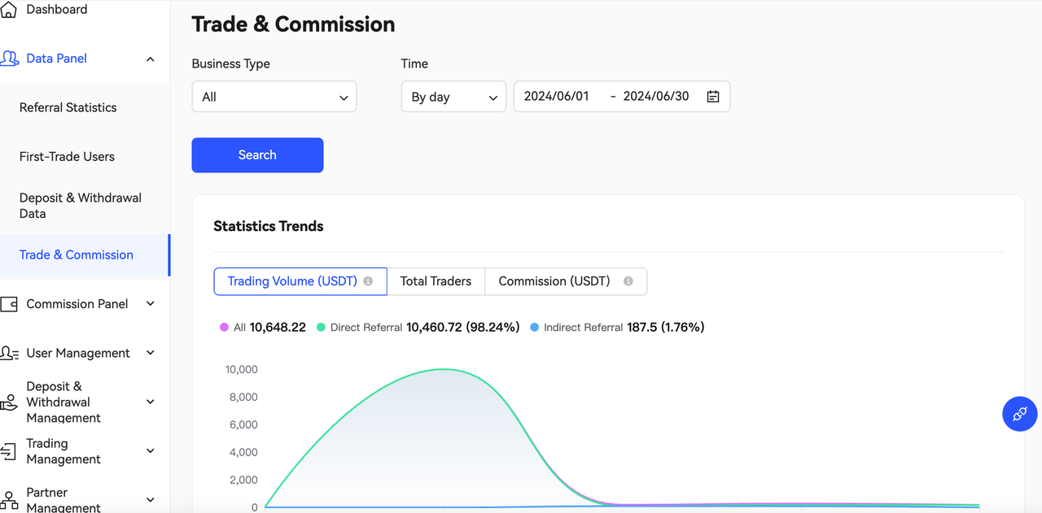
Task: Click the Commission Panel wallet icon
Action: click(x=9, y=304)
